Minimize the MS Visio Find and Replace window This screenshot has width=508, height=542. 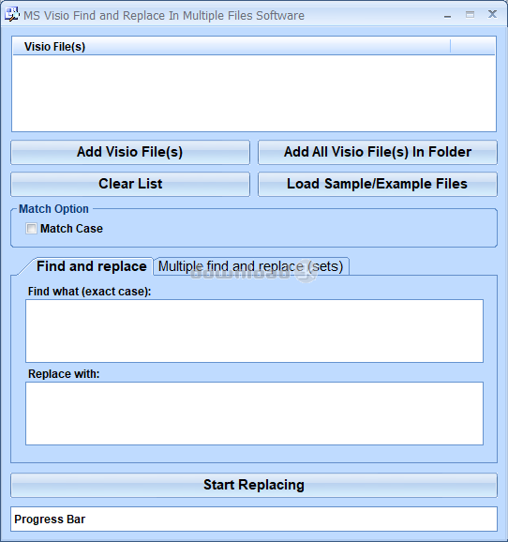point(447,15)
